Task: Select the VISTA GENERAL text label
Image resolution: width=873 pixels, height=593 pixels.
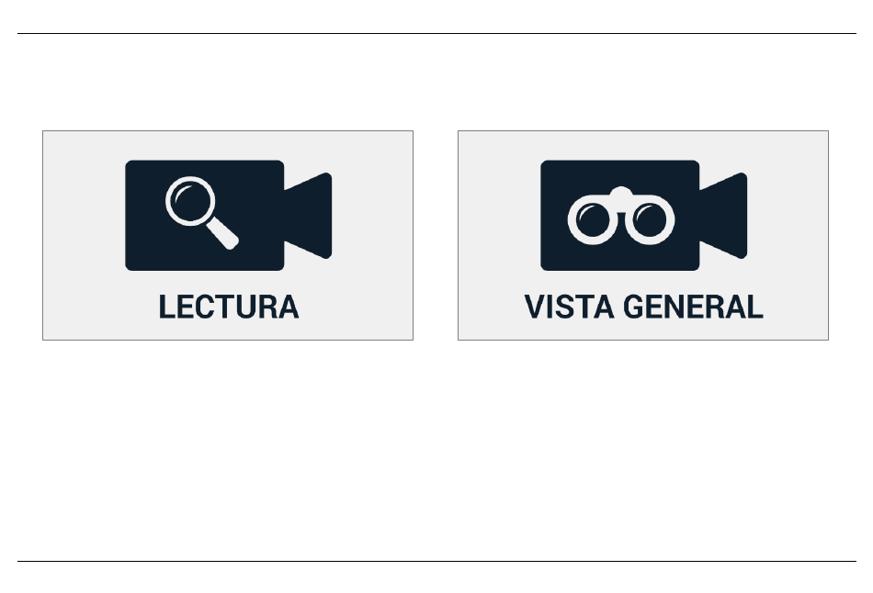Action: 643,308
